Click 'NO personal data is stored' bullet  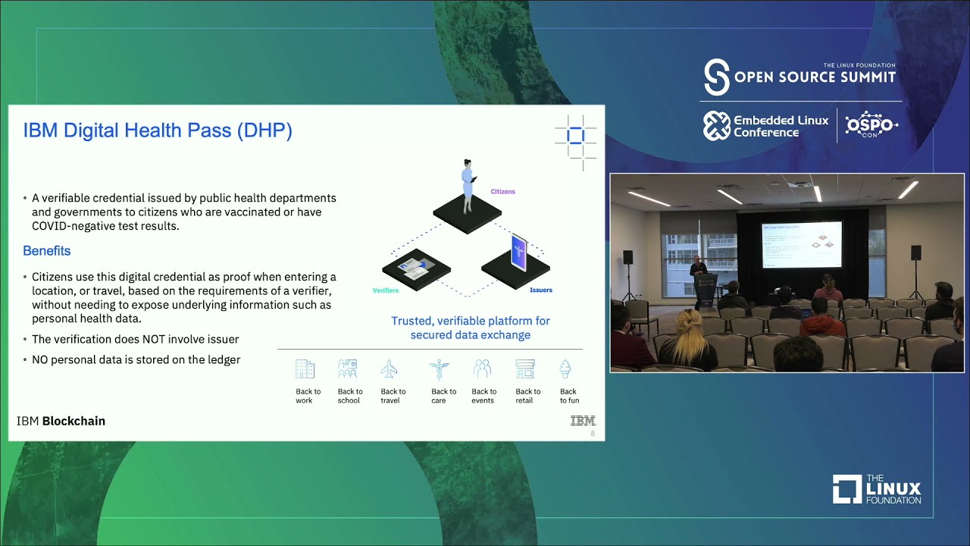136,359
